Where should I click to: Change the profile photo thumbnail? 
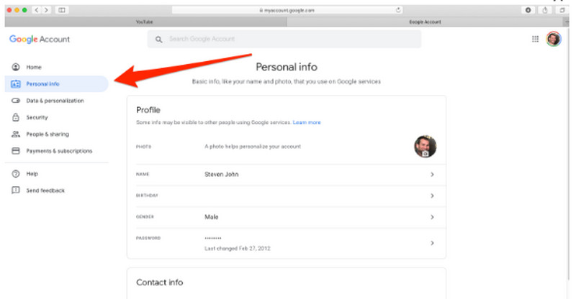425,147
